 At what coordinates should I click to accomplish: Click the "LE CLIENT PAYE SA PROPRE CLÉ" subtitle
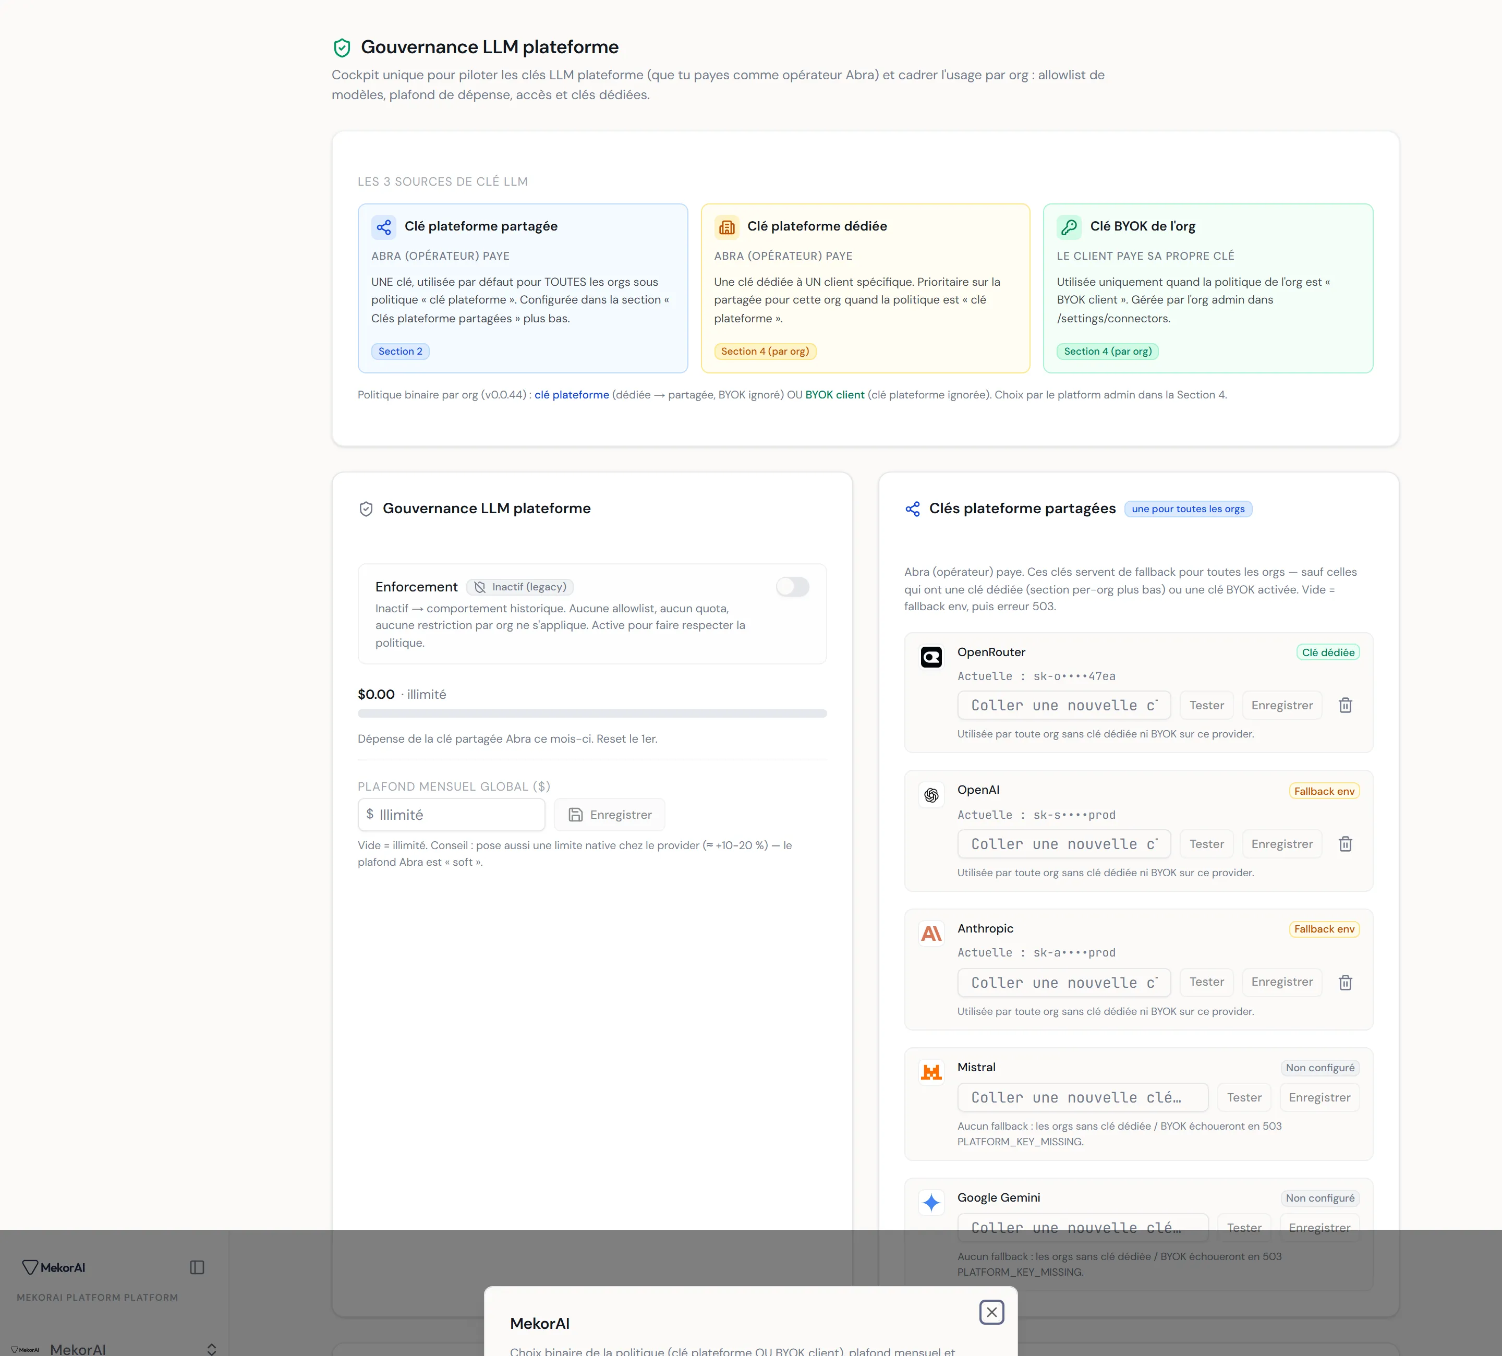tap(1145, 256)
